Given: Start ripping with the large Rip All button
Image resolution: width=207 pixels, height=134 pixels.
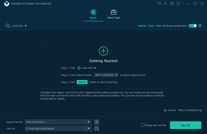Looking at the screenshot, I should tap(185, 125).
